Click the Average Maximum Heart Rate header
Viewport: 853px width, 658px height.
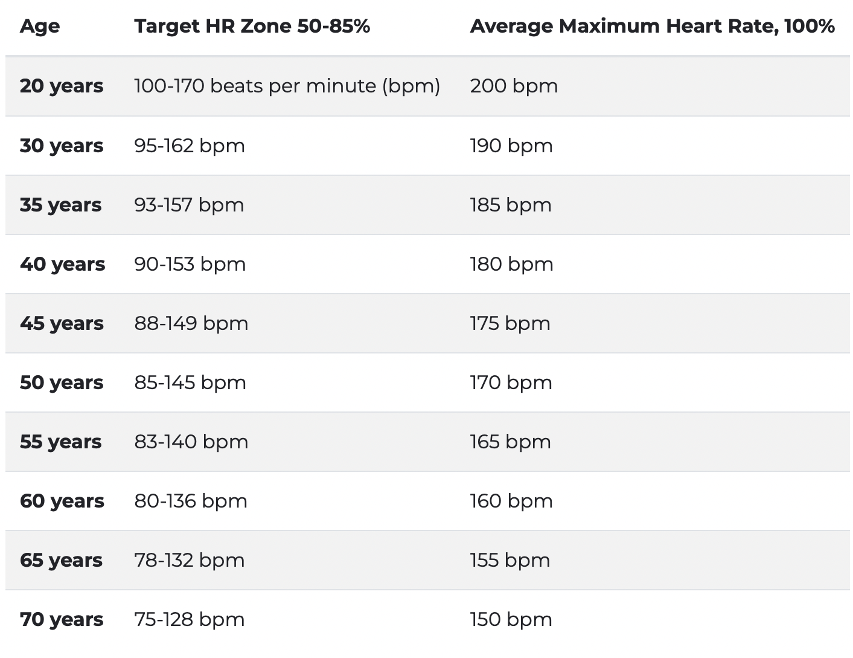click(x=652, y=26)
